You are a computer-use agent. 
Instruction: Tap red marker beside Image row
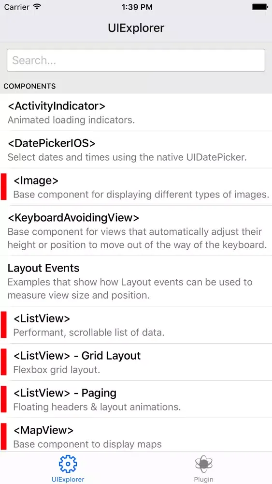[3, 187]
